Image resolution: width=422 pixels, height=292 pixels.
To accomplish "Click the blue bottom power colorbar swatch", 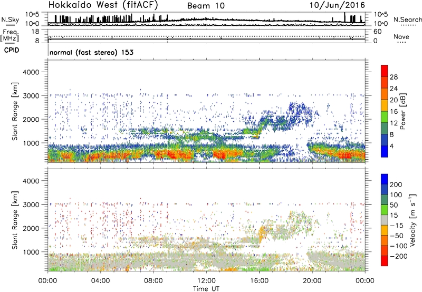I will click(x=385, y=151).
